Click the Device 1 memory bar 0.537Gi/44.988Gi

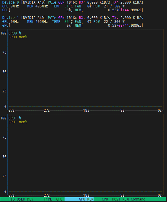pos(109,26)
